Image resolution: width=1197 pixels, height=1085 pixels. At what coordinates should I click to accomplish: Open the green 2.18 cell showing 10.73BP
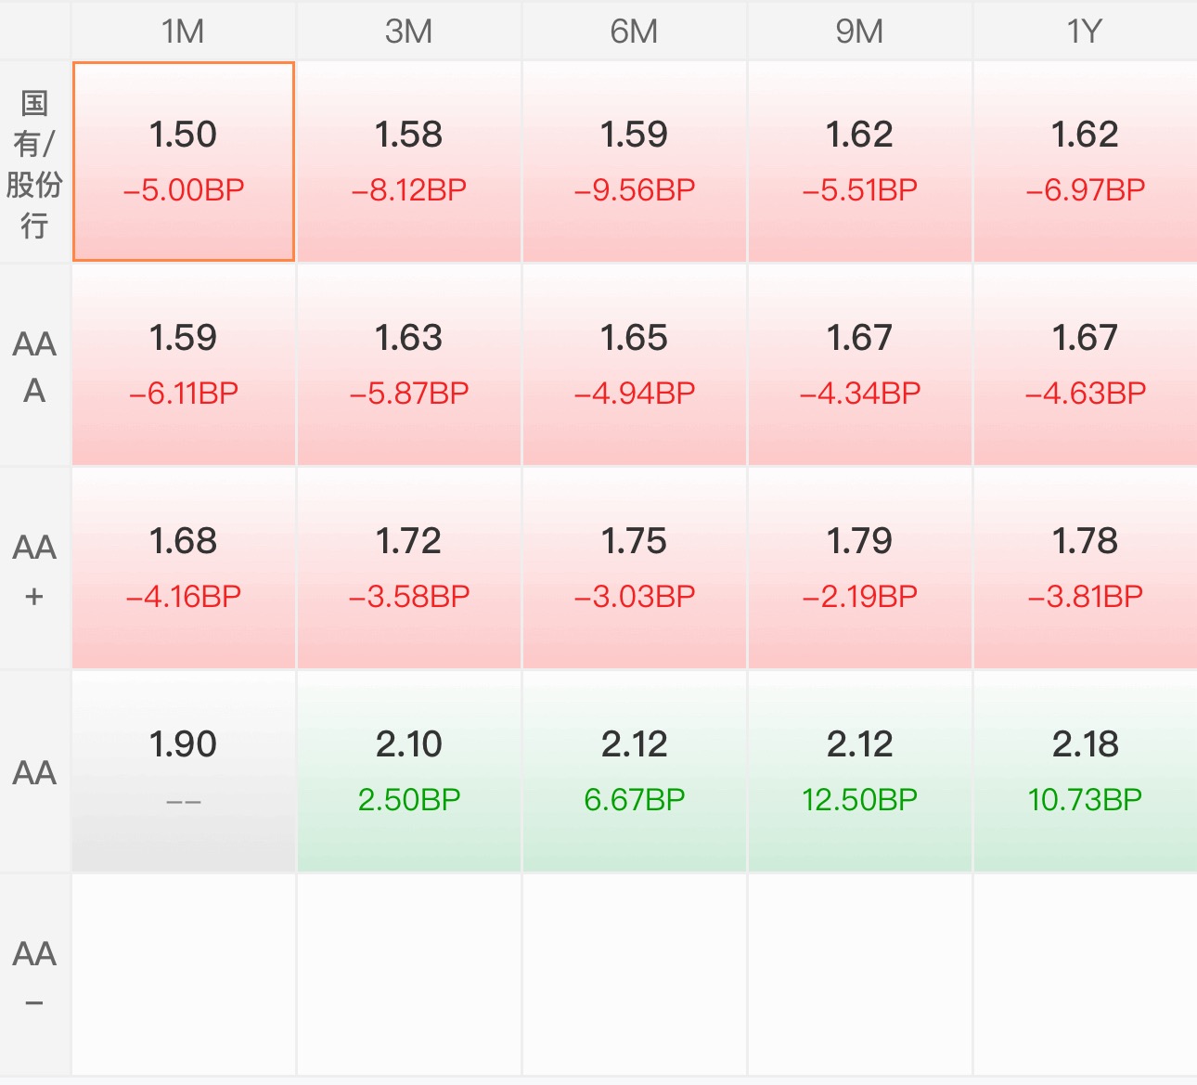[1086, 771]
